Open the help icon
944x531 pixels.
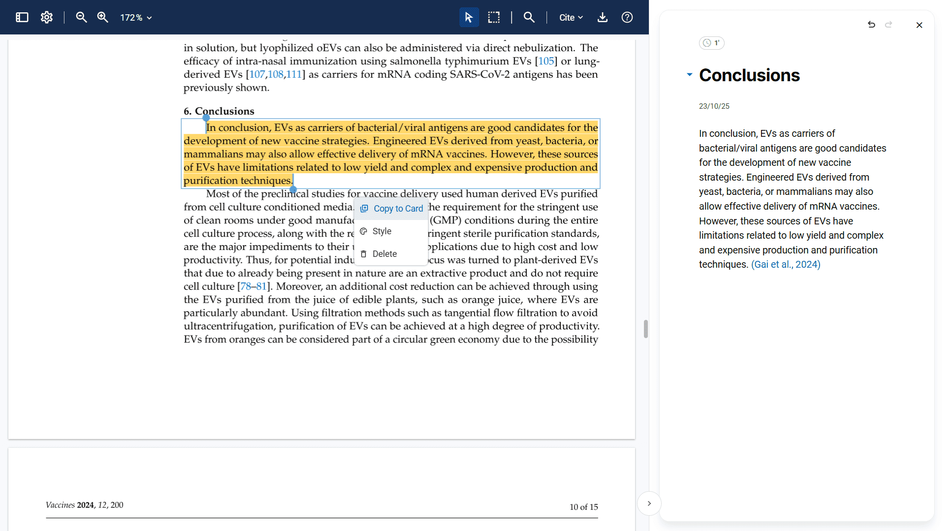pos(627,17)
